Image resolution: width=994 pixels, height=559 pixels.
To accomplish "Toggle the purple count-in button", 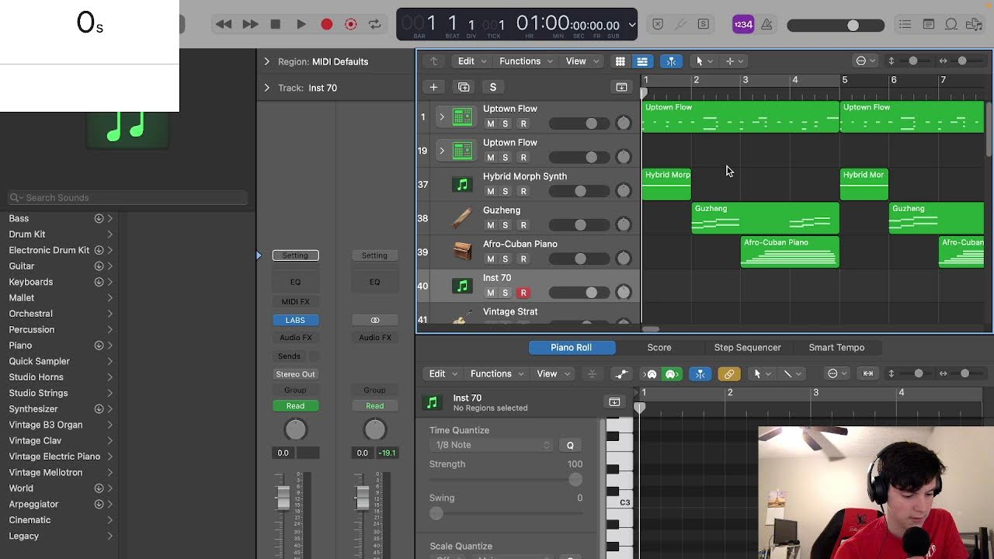I will click(743, 25).
